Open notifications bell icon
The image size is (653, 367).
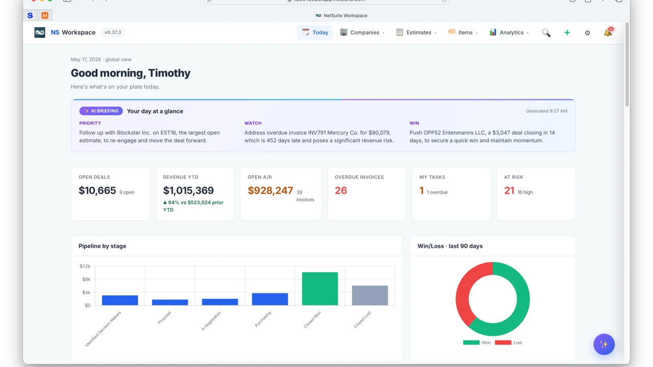tap(608, 32)
